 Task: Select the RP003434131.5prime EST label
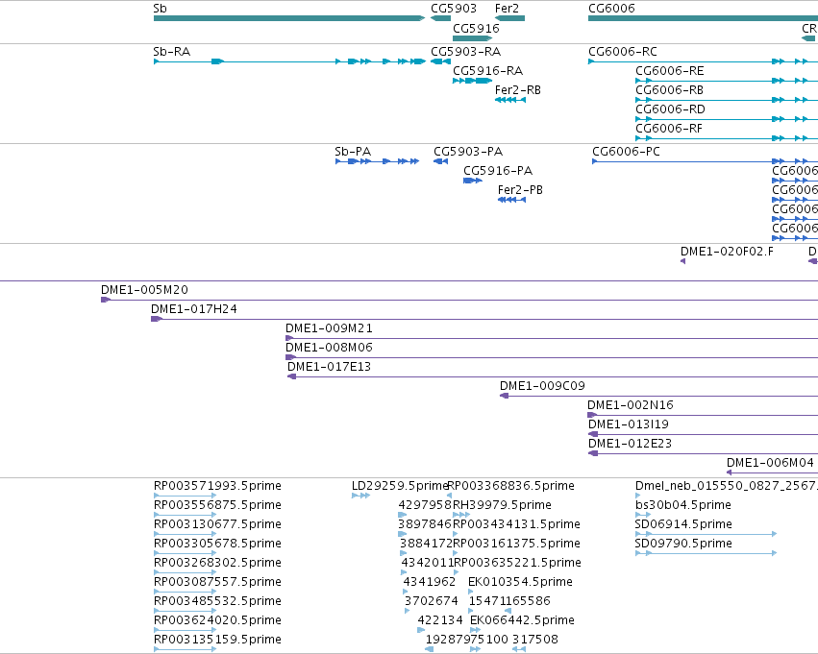[x=516, y=524]
